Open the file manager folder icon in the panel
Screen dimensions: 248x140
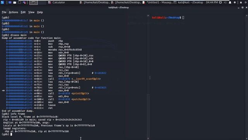click(x=15, y=3)
